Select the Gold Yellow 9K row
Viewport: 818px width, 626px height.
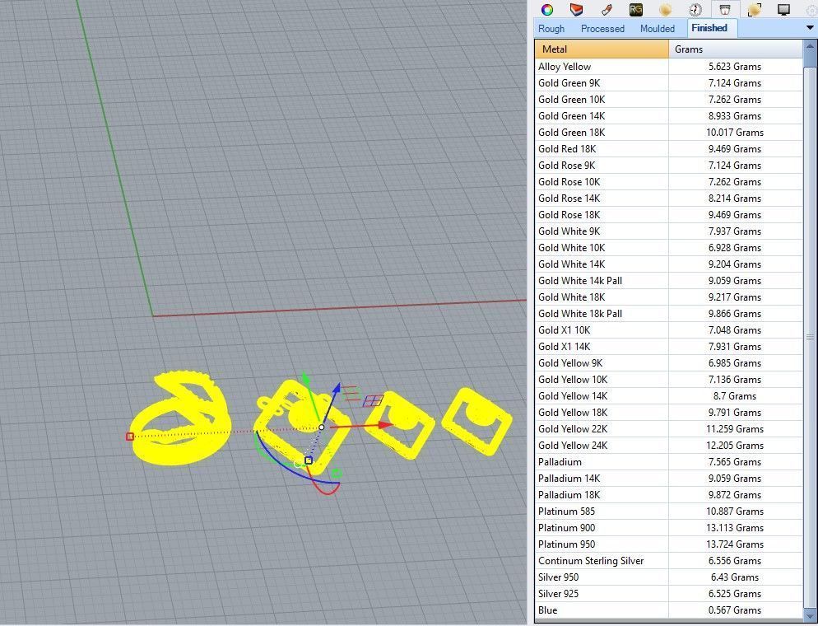pyautogui.click(x=668, y=363)
